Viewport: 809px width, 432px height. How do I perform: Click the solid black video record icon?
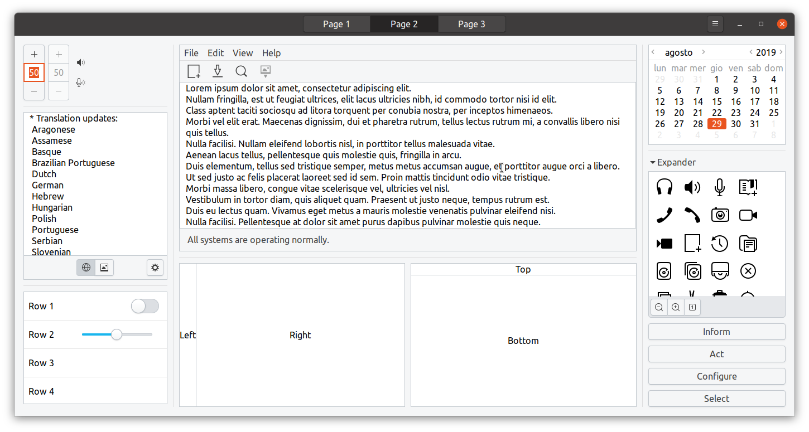pos(664,244)
